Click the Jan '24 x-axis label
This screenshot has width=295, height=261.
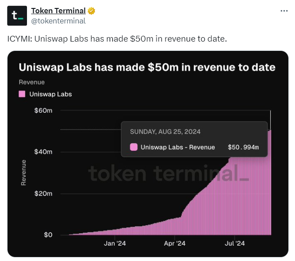point(115,243)
